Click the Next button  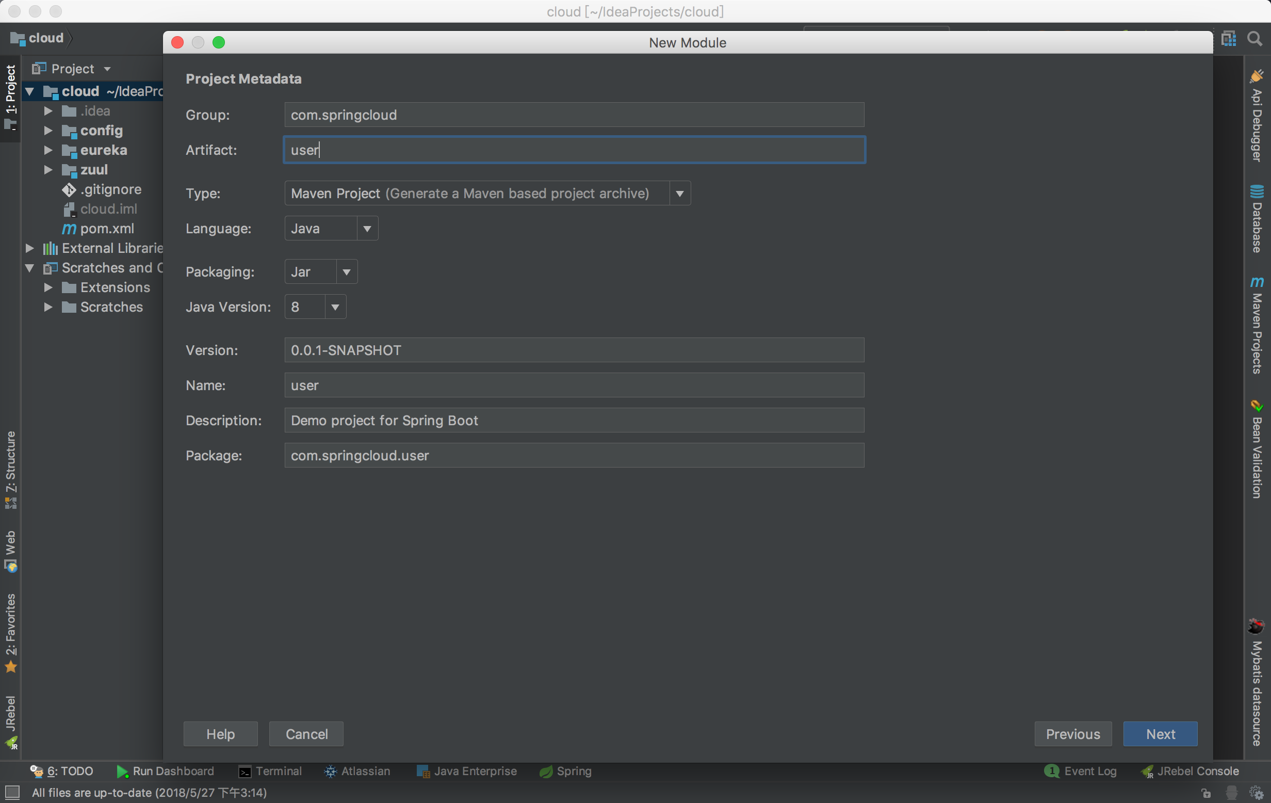(x=1160, y=734)
